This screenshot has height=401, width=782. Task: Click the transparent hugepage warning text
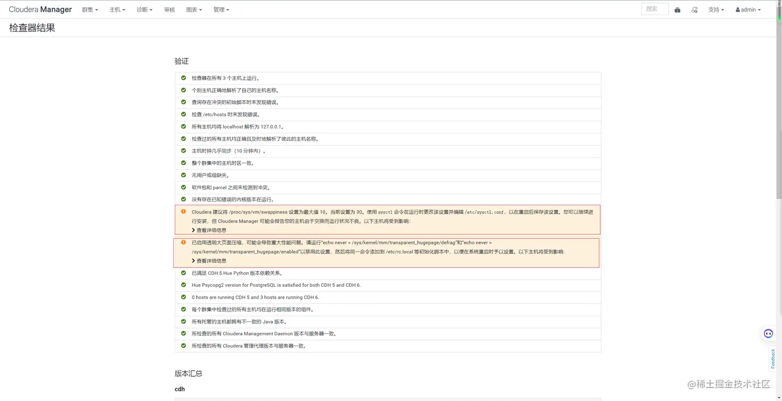click(378, 246)
